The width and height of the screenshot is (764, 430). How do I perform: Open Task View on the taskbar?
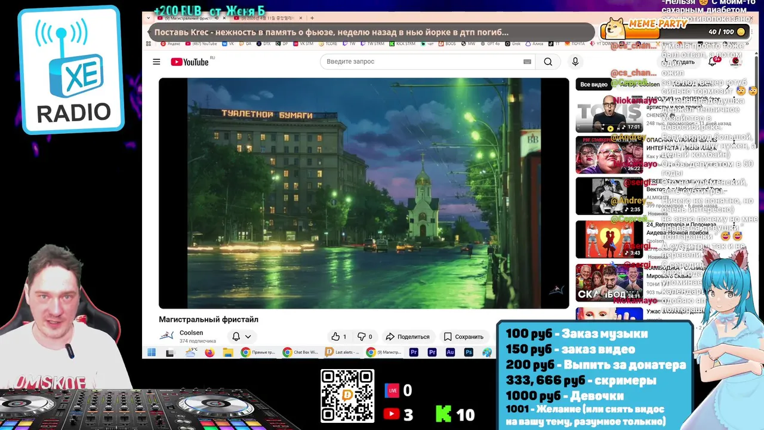pos(170,352)
